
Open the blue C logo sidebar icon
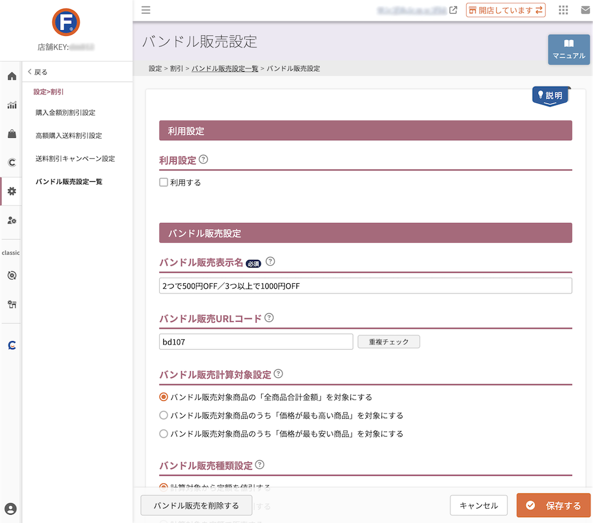click(12, 345)
